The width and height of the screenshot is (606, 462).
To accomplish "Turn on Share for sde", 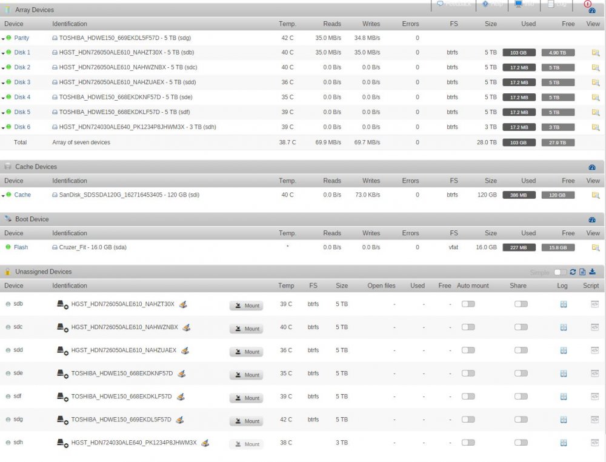I will tap(521, 373).
